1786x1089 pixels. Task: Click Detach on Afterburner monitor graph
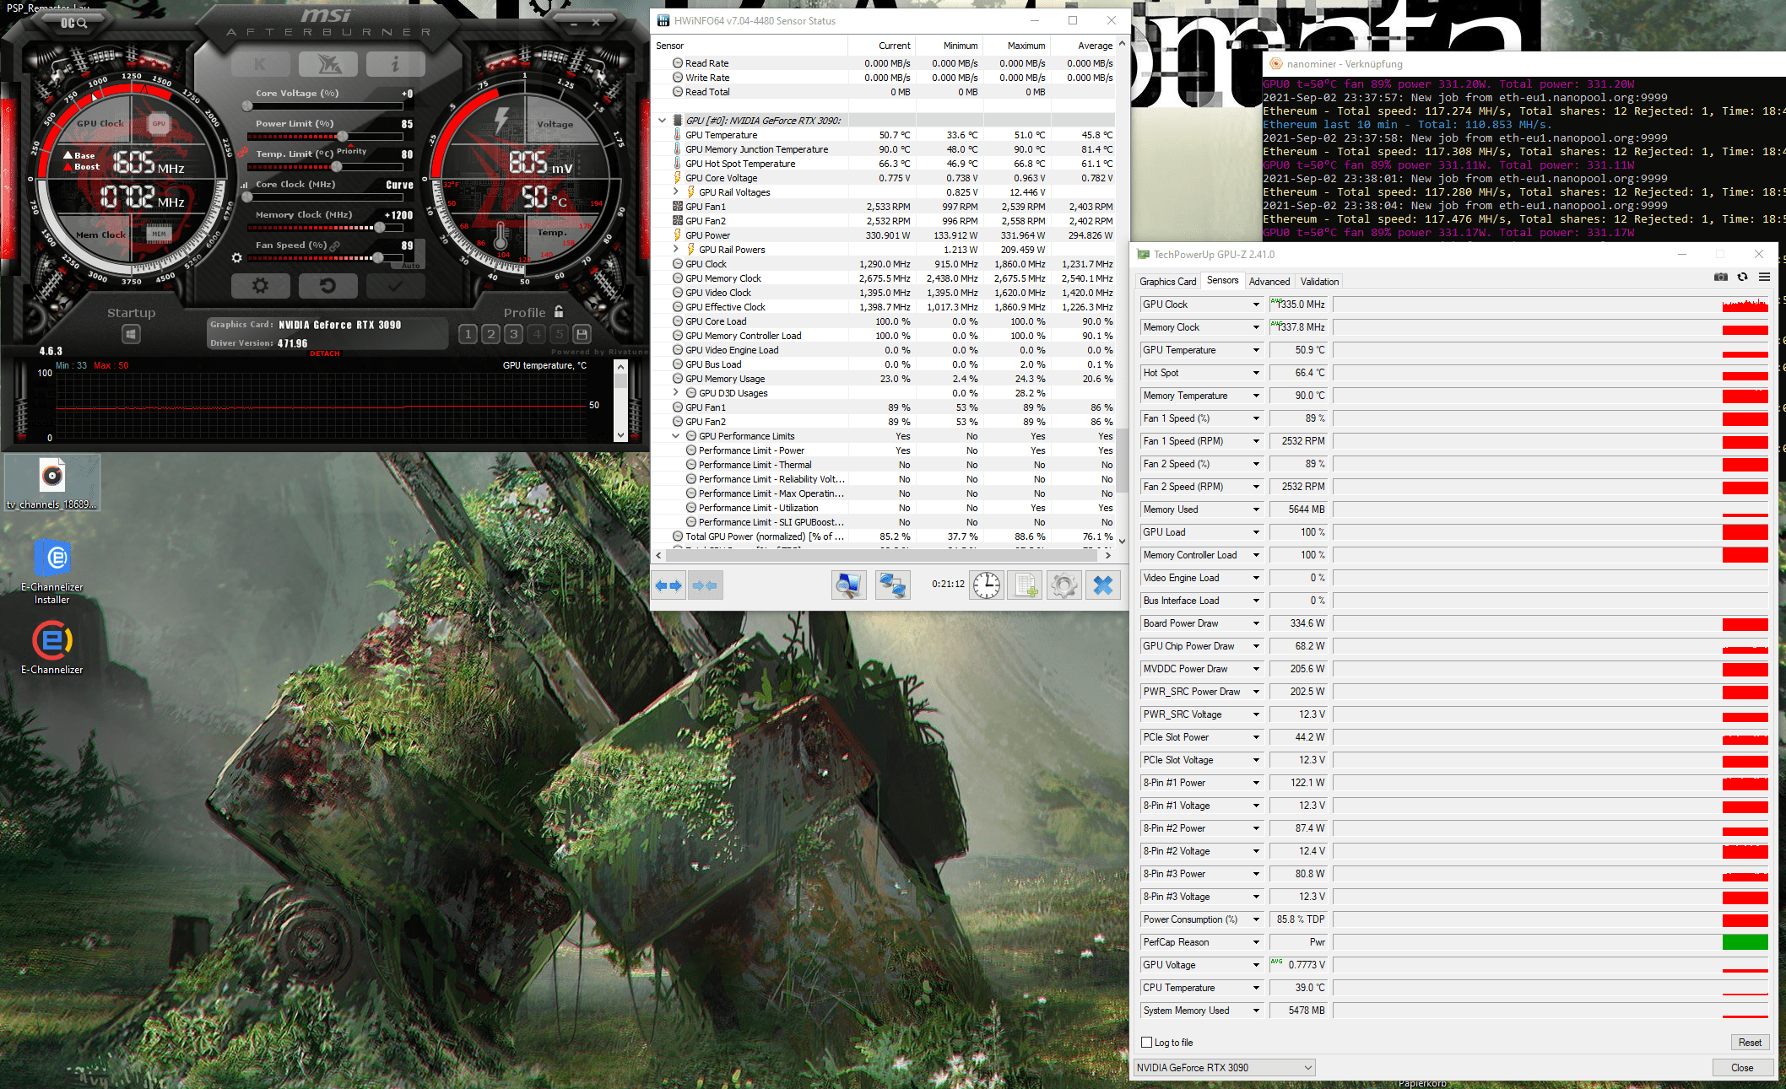coord(324,353)
